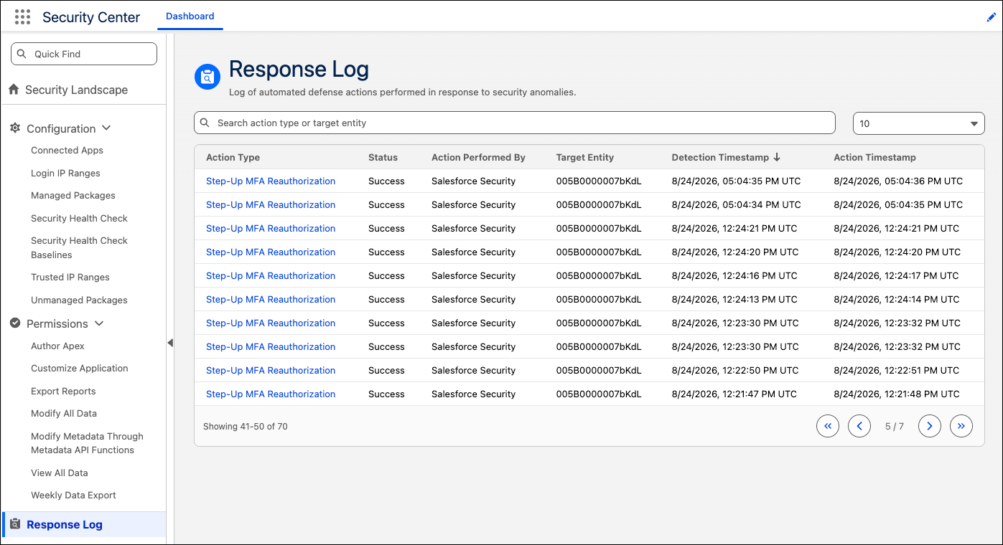This screenshot has height=545, width=1003.
Task: Click the blue Response Log header icon
Action: pyautogui.click(x=207, y=77)
